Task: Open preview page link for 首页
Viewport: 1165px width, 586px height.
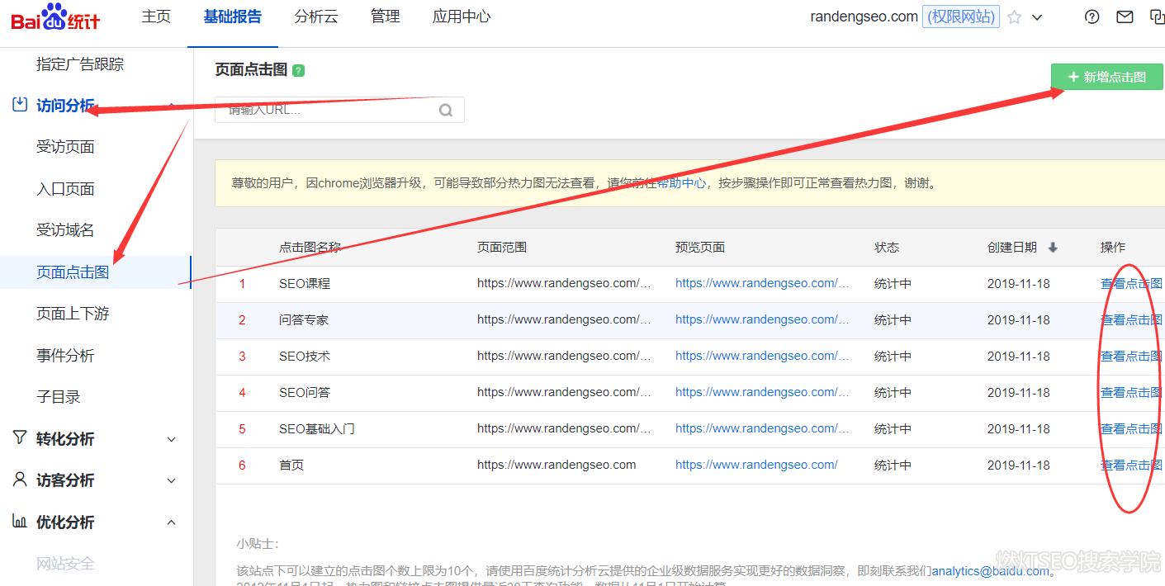Action: click(756, 465)
